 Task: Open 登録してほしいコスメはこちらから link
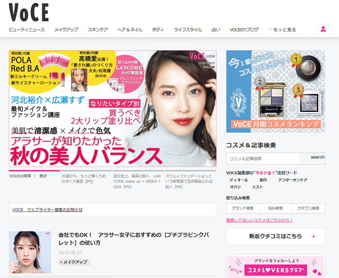[x=260, y=220]
